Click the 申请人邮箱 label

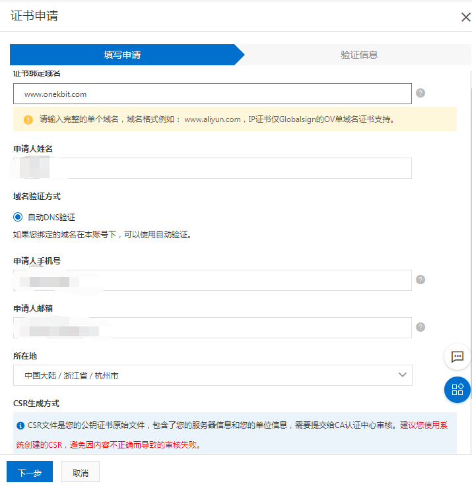tap(33, 309)
